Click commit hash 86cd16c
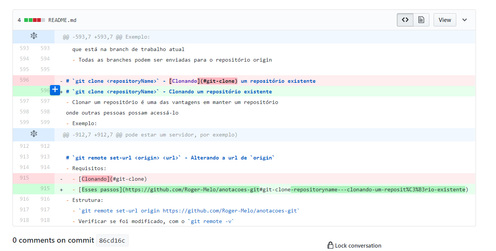The image size is (496, 251). click(112, 240)
